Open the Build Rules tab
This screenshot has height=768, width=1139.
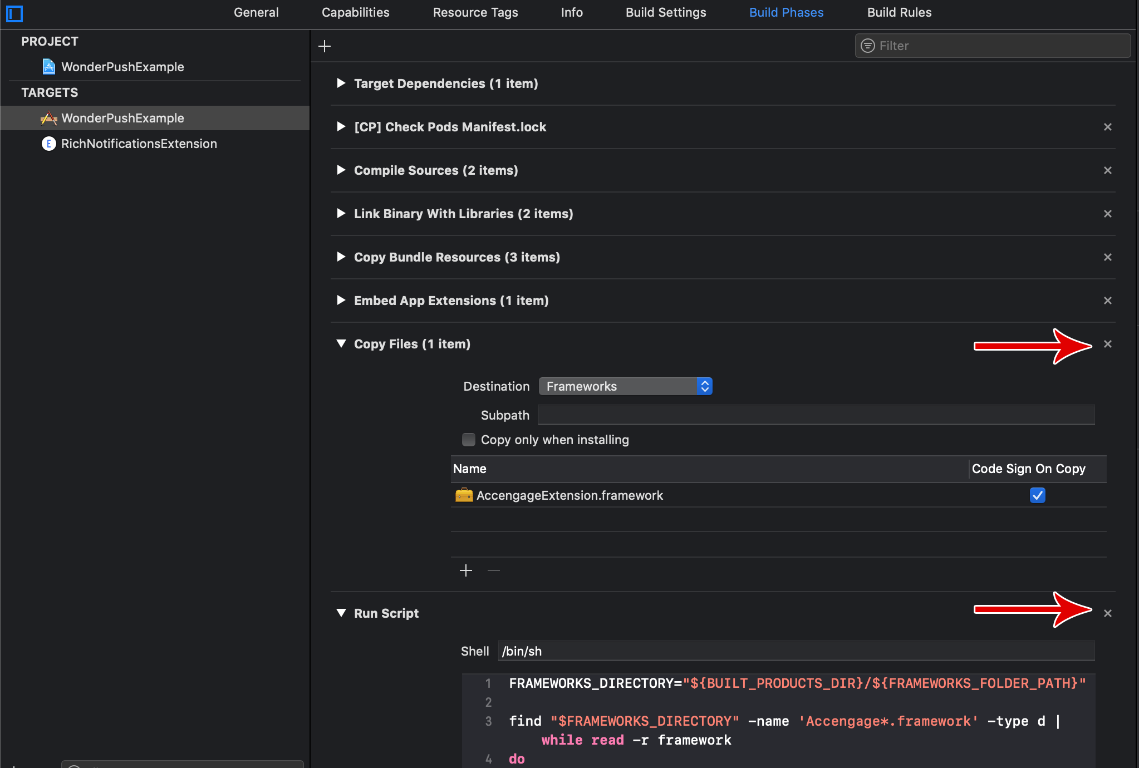899,12
